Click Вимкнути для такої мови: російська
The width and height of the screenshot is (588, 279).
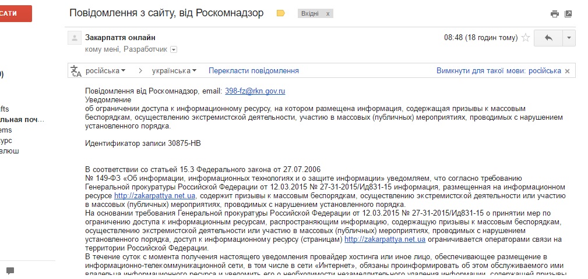point(498,71)
